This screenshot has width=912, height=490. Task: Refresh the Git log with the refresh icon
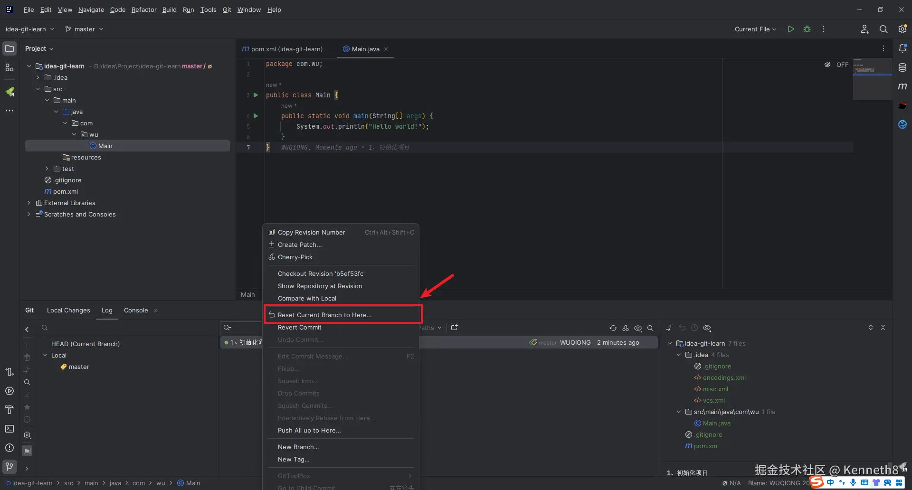click(x=613, y=328)
